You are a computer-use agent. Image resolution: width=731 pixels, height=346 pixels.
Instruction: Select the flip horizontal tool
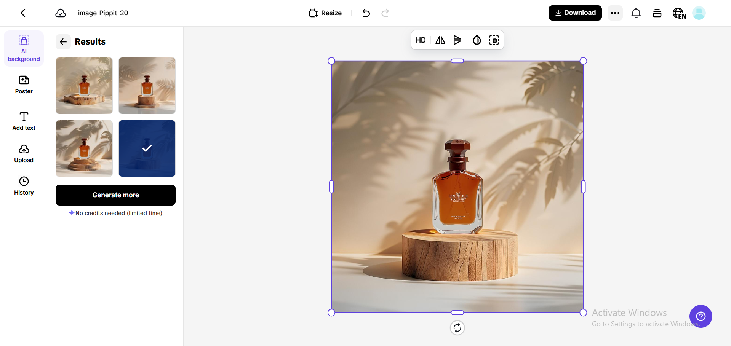tap(439, 40)
